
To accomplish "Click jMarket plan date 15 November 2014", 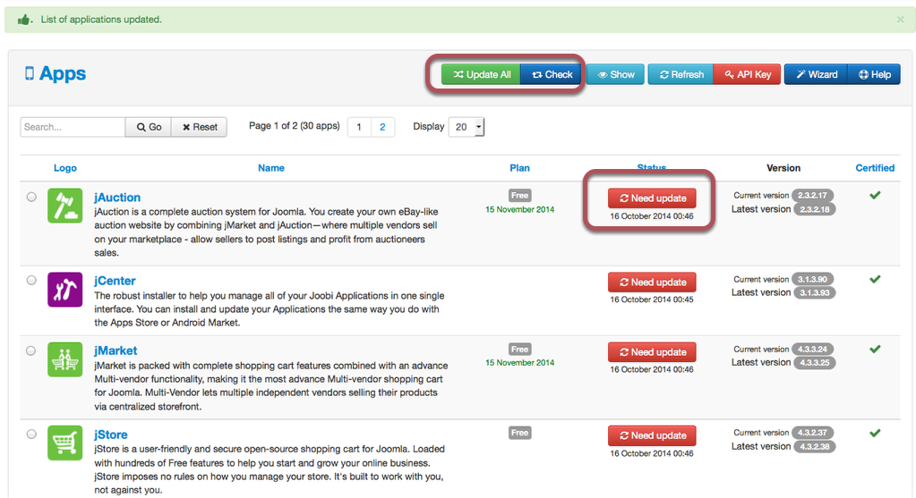I will (x=519, y=363).
